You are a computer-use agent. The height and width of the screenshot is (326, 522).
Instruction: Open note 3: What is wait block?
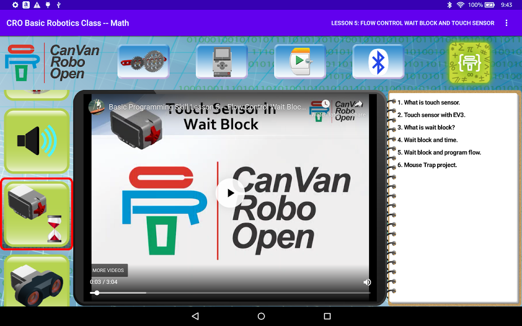tap(426, 128)
